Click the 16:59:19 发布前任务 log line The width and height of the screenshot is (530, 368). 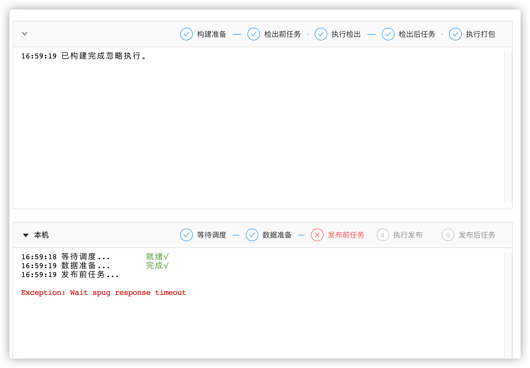[70, 275]
